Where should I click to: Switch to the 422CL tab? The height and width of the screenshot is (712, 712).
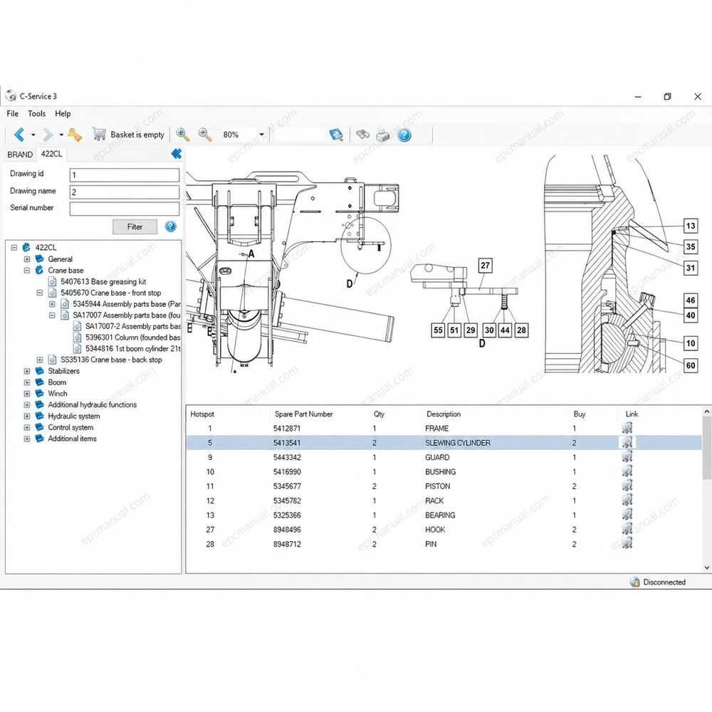tap(52, 154)
